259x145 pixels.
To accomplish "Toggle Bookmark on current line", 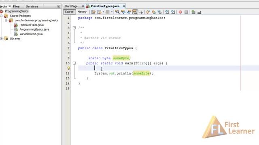I will (159, 12).
